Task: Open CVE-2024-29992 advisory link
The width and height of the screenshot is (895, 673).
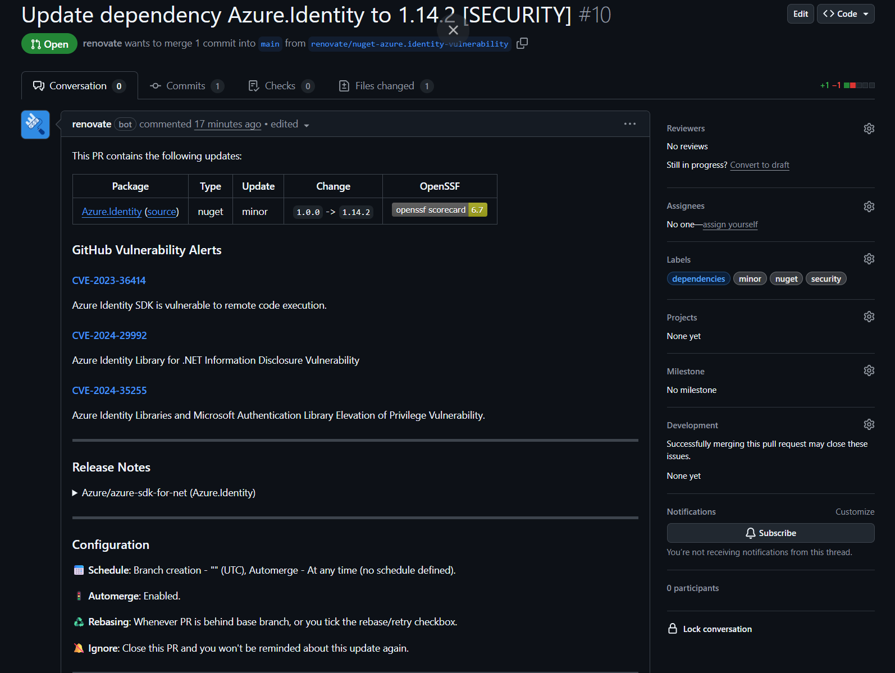Action: [109, 336]
